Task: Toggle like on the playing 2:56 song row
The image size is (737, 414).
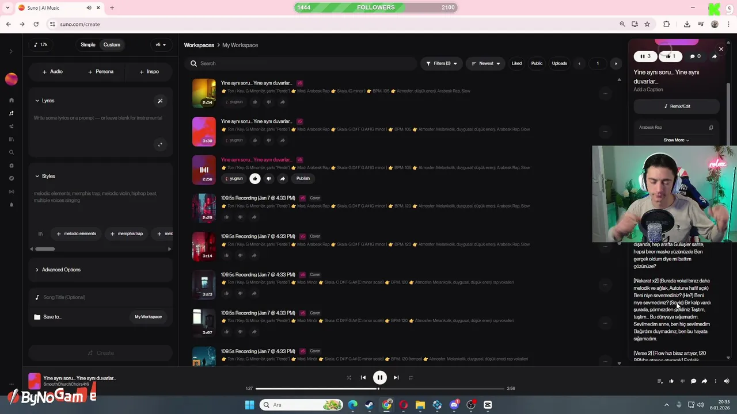Action: coord(254,178)
